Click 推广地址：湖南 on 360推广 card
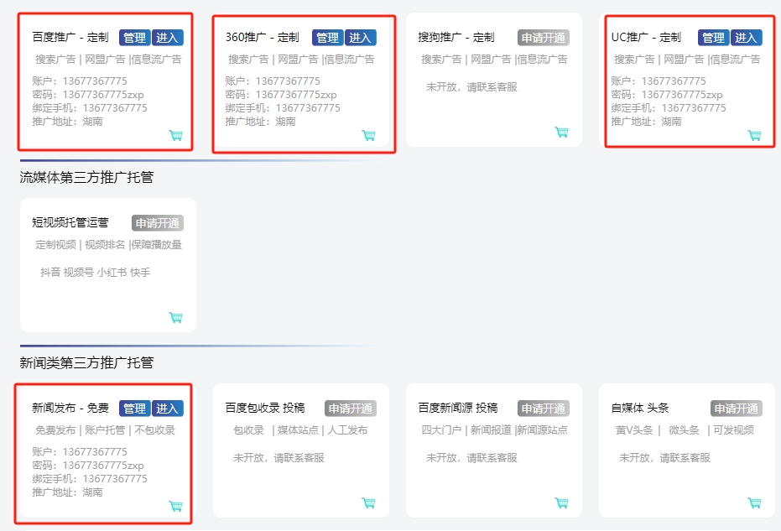This screenshot has height=531, width=781. coord(260,122)
